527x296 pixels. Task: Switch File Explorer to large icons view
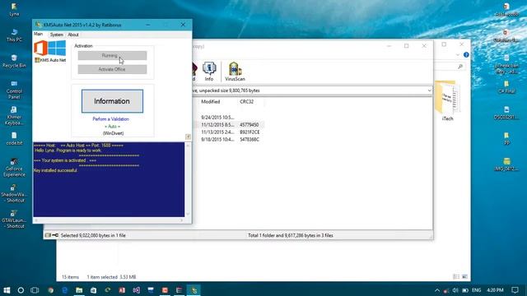[x=464, y=276]
